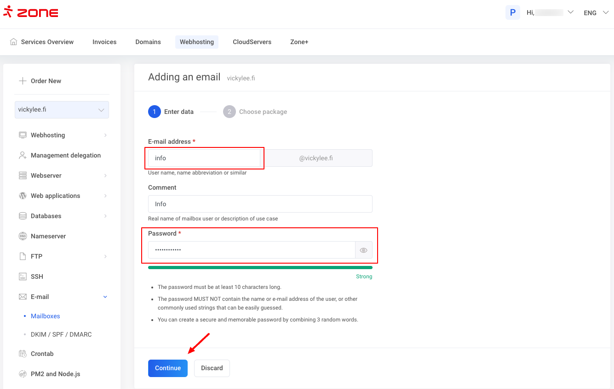Image resolution: width=614 pixels, height=389 pixels.
Task: Open the Domains tab
Action: point(148,42)
